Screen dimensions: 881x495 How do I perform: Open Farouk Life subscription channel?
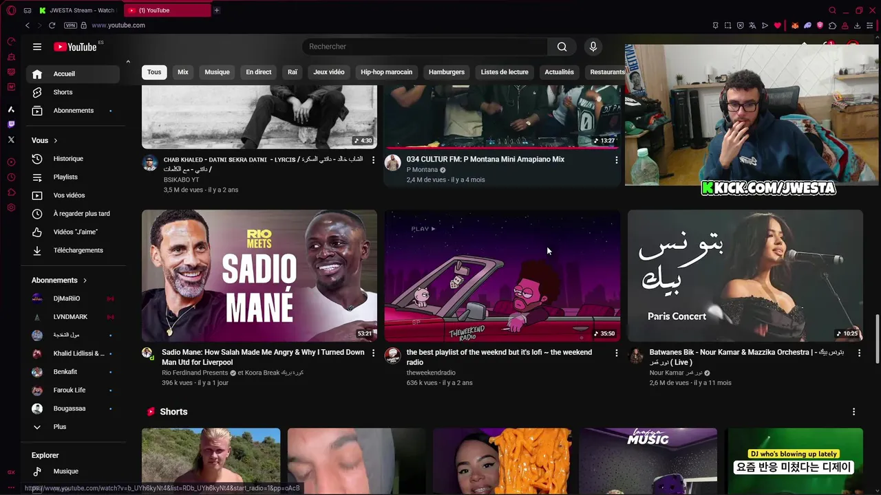72,390
